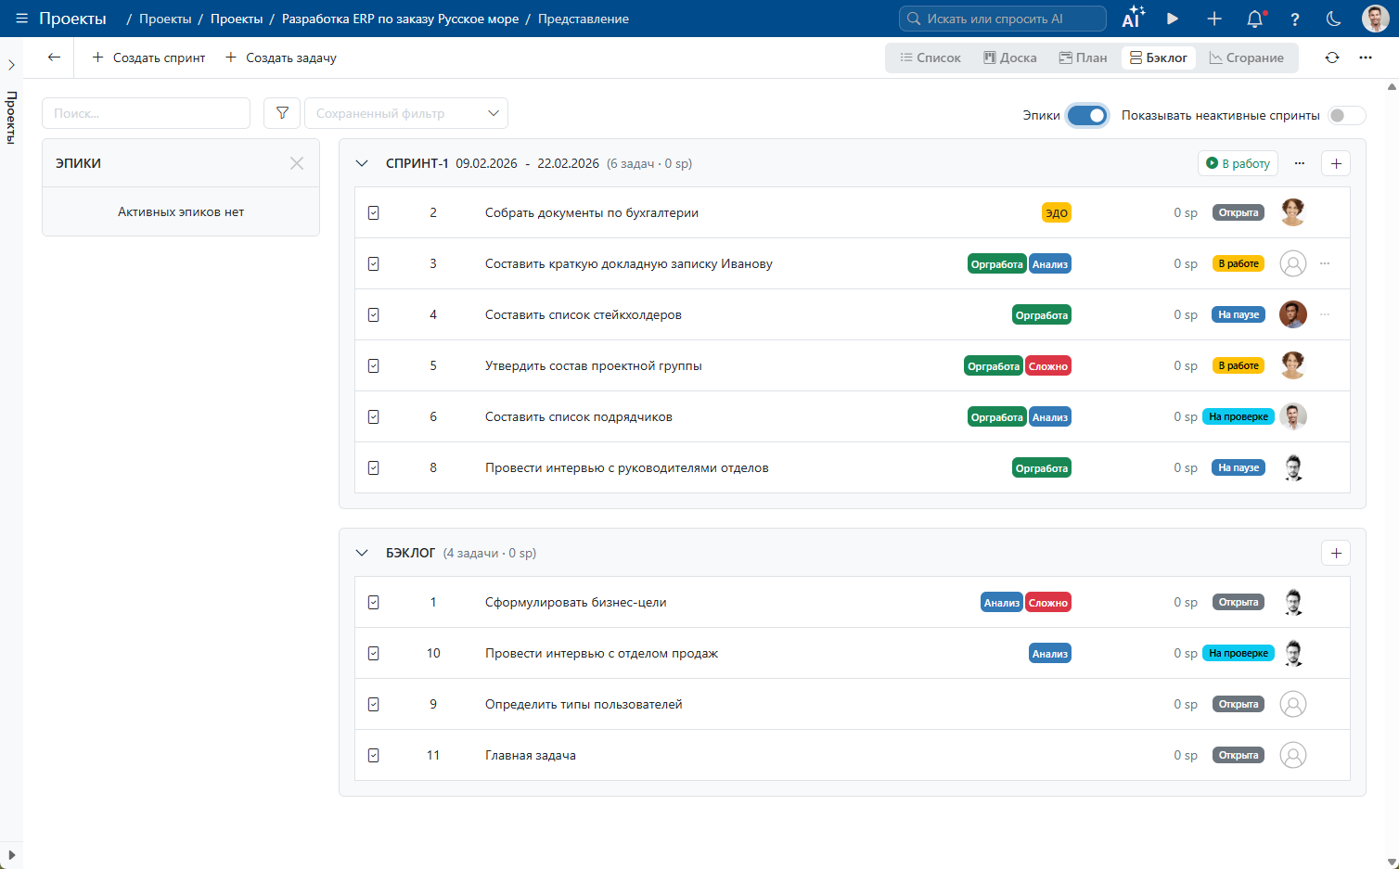This screenshot has width=1399, height=869.
Task: Open task Утвердить состав проектной группы
Action: pos(594,365)
